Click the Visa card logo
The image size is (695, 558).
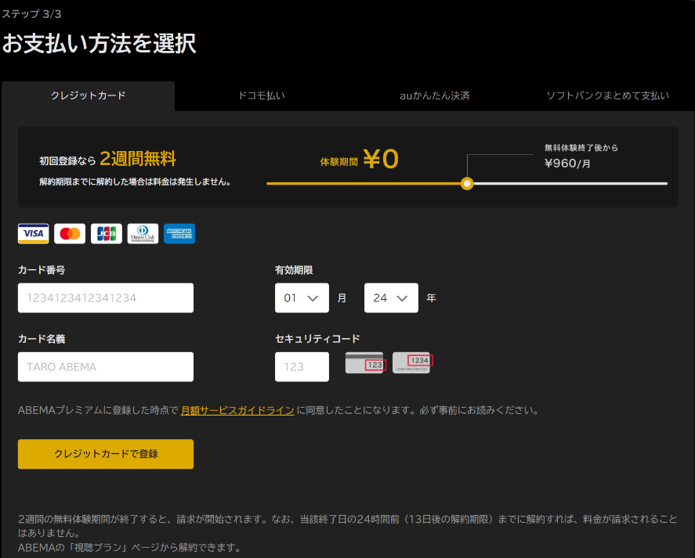click(33, 234)
